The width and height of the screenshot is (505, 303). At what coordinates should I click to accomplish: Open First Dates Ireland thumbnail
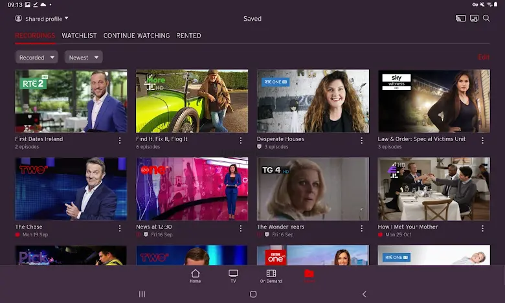coord(71,101)
